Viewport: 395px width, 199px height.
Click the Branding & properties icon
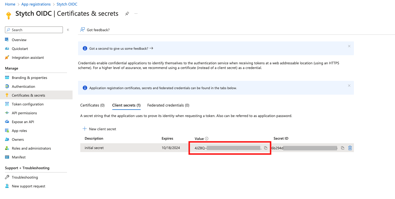[x=7, y=78]
